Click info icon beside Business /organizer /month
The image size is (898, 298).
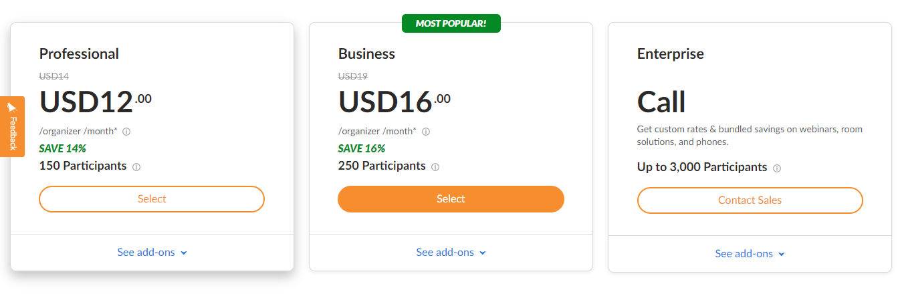(426, 132)
